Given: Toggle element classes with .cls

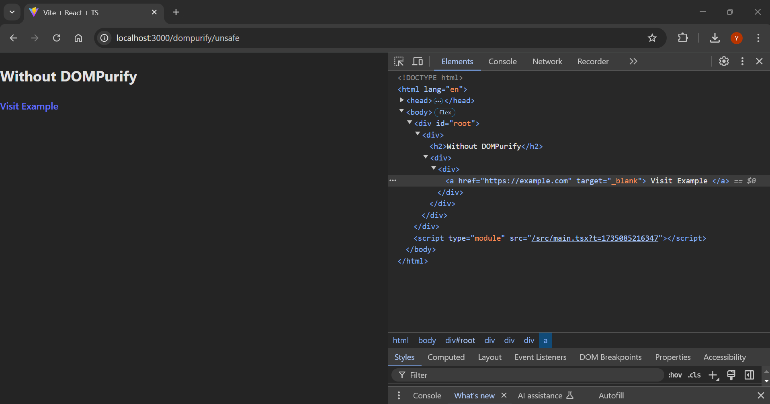Looking at the screenshot, I should pos(694,375).
